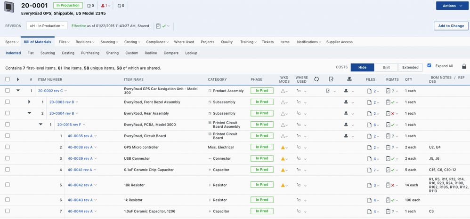Screen dimensions: 470x219
Task: Open the 40-0043 rev A item link
Action: point(80,200)
